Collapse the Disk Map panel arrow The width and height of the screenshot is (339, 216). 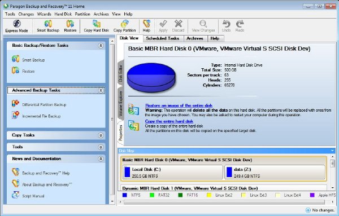pos(332,151)
